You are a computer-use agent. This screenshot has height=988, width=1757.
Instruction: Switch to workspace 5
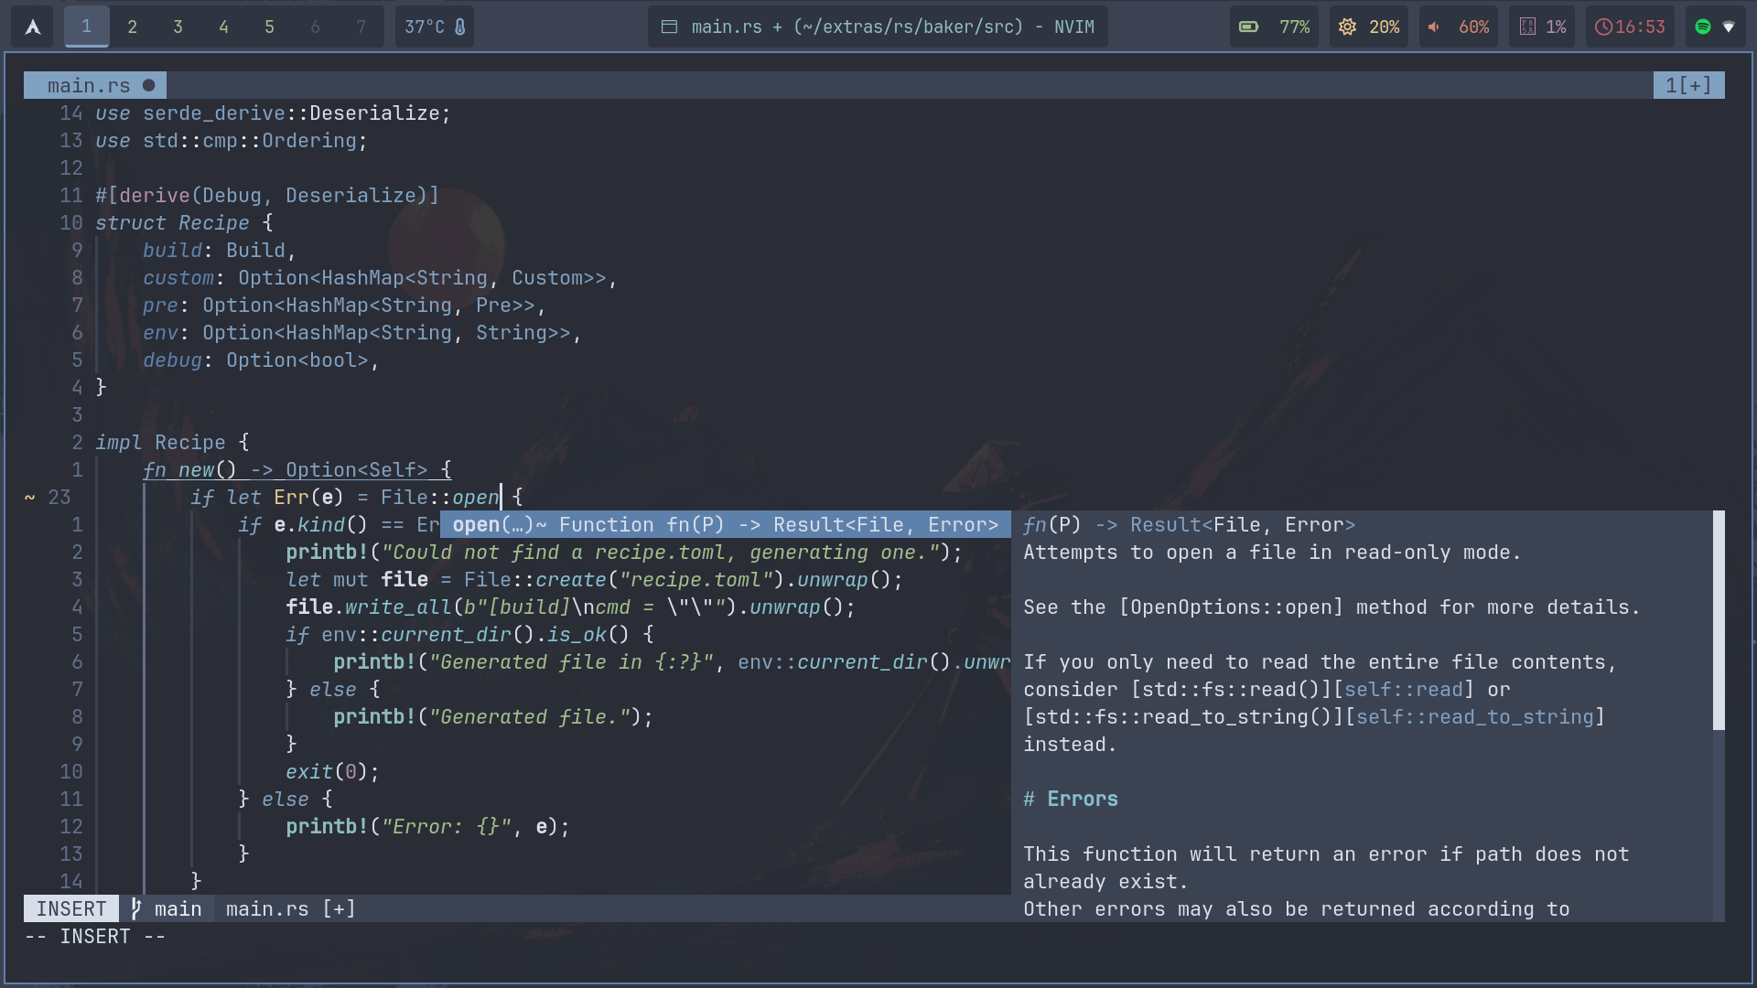click(270, 27)
